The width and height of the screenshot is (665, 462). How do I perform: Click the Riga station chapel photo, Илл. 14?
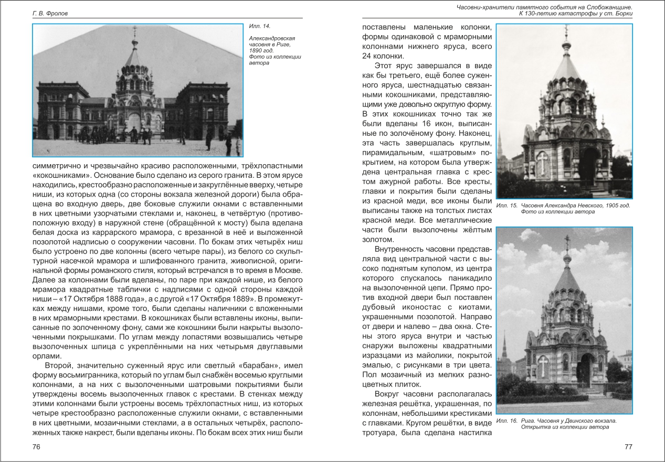point(138,90)
